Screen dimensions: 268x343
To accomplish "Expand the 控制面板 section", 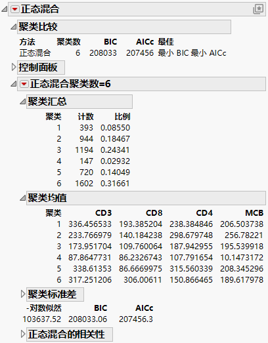I will (x=14, y=68).
